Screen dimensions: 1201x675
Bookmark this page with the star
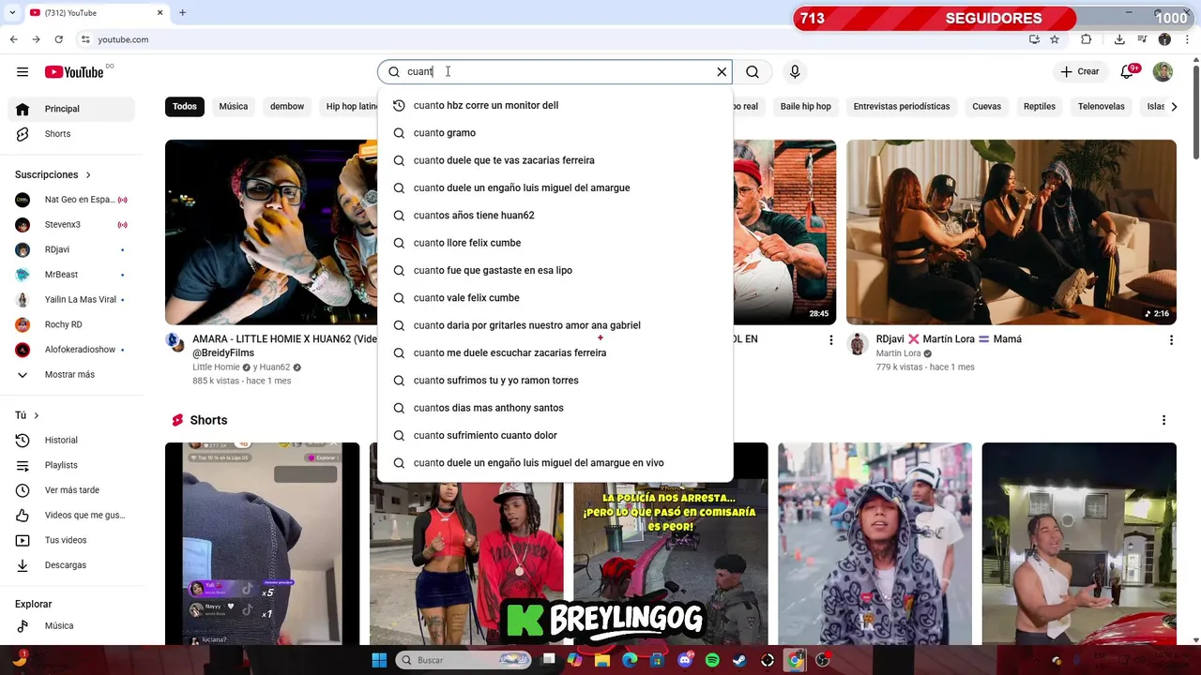click(1055, 39)
